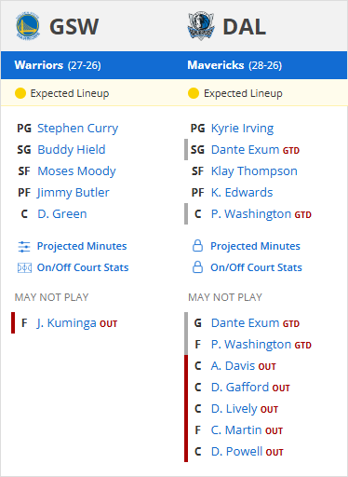Click the Warriors projected minutes sliders icon
Screen dimensions: 348x477
tap(24, 246)
